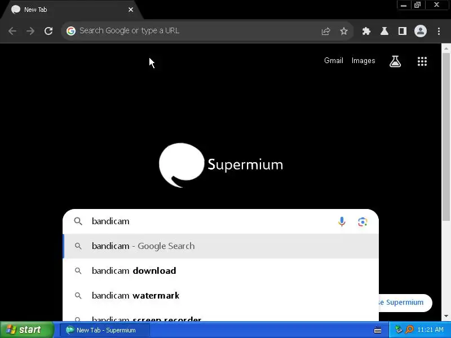Click the Search Labs flask on the page
The width and height of the screenshot is (451, 338).
coord(395,61)
